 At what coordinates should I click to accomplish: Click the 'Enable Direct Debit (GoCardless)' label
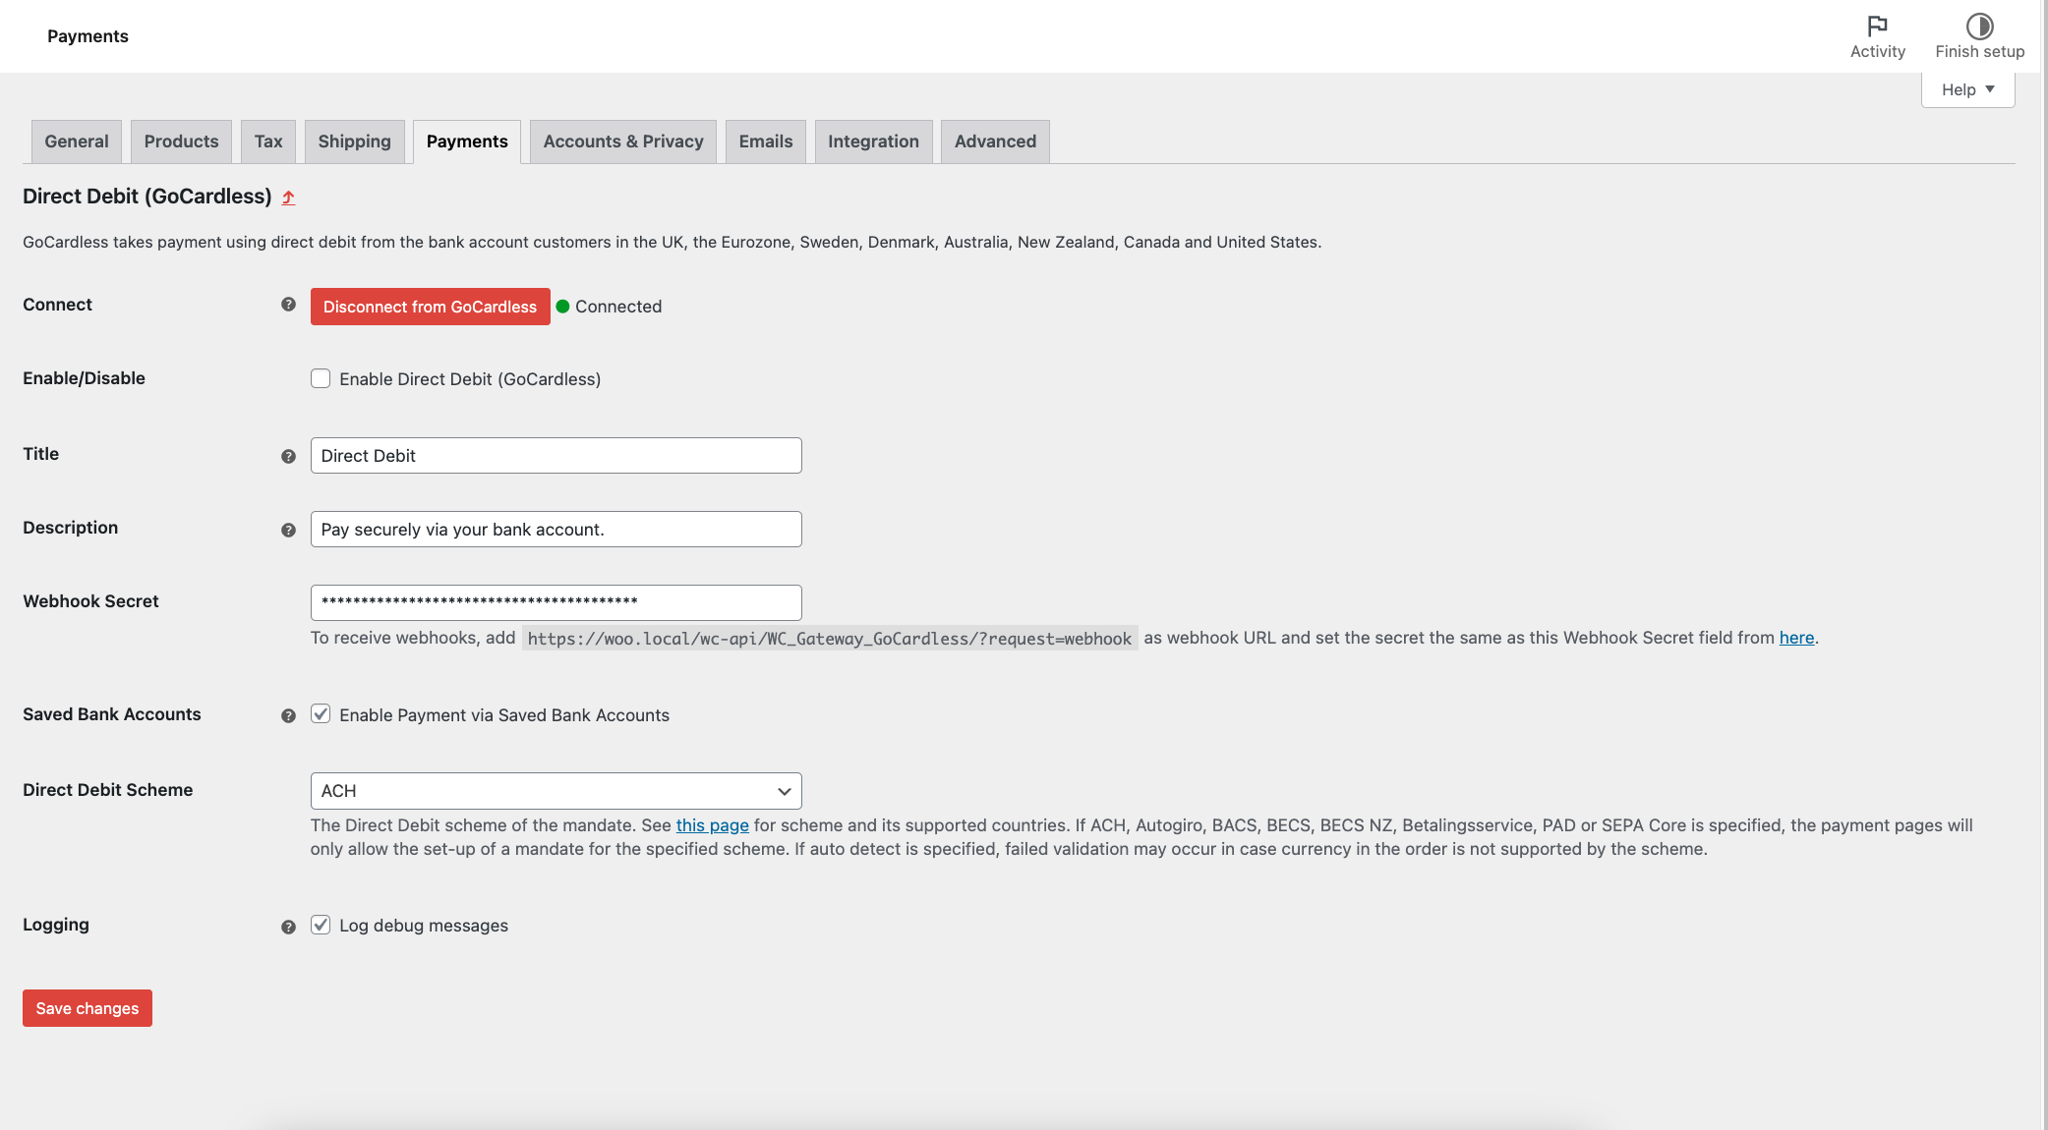pyautogui.click(x=470, y=379)
